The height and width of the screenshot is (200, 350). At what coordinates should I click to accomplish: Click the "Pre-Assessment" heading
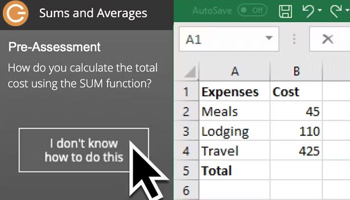point(54,47)
